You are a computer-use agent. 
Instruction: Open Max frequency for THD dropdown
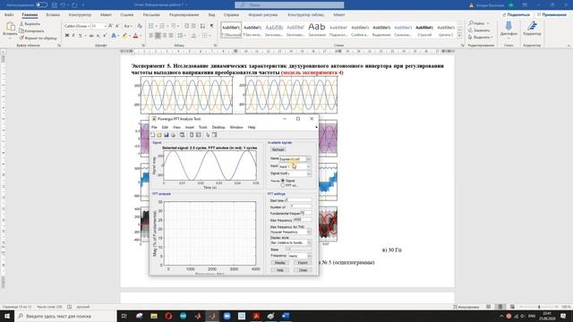[x=291, y=233]
